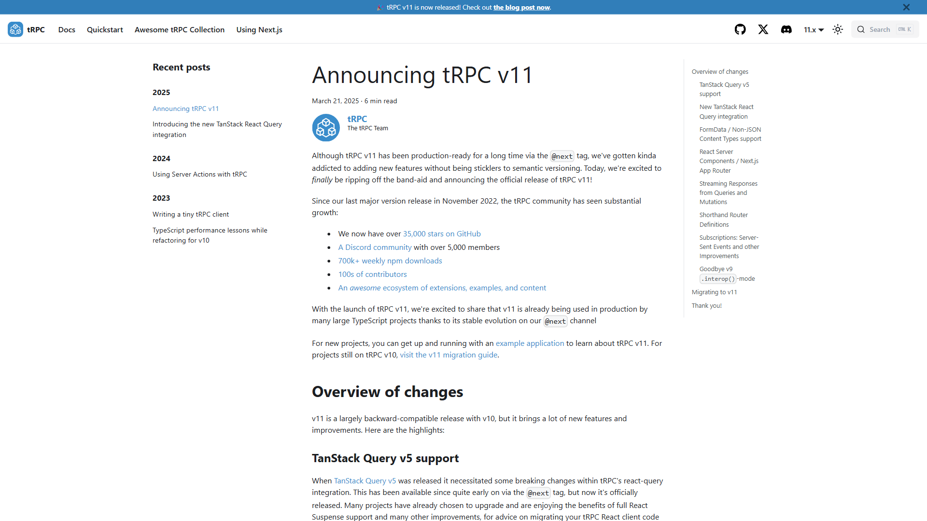Screen dimensions: 927x521
Task: Open TanStack React Query integration post
Action: pyautogui.click(x=217, y=129)
